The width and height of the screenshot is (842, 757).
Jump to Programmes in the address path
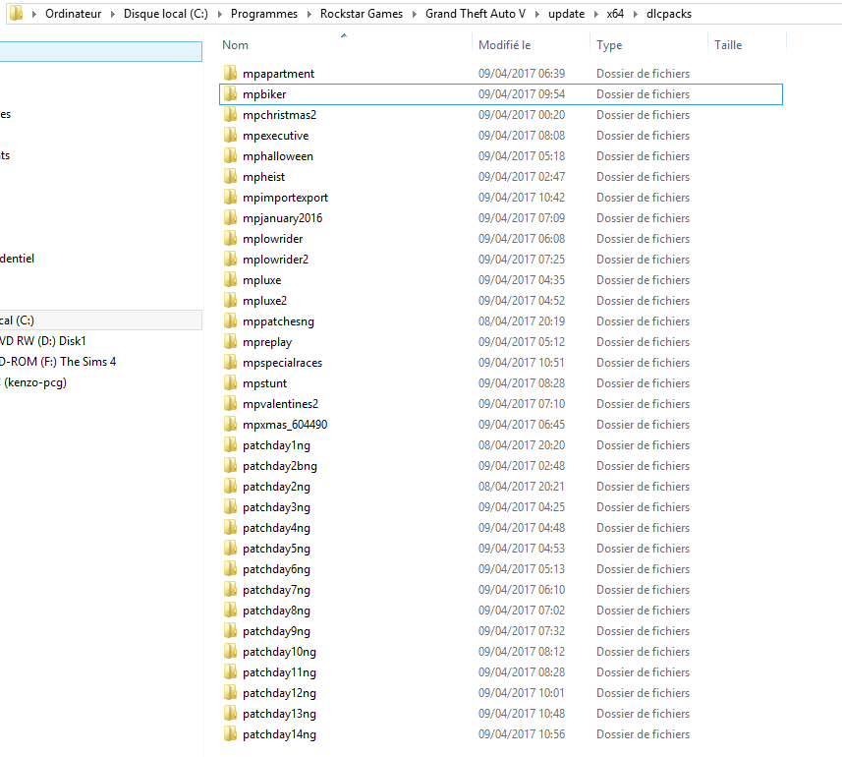click(264, 14)
